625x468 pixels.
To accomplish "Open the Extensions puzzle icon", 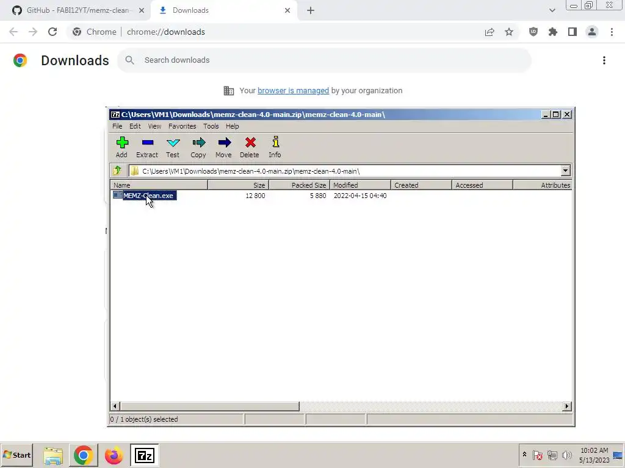I will [x=553, y=32].
